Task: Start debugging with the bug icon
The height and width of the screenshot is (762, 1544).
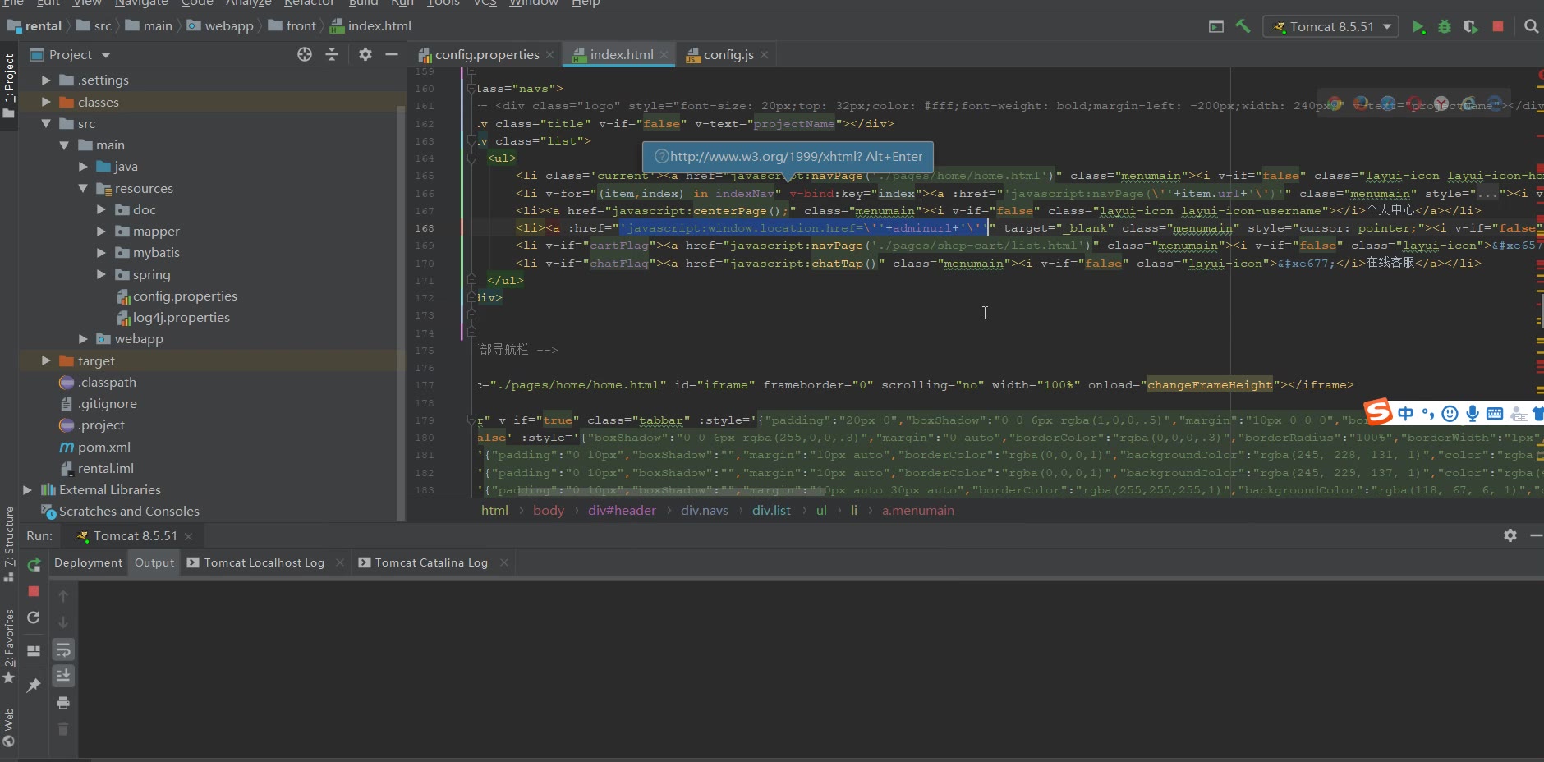Action: click(x=1445, y=26)
